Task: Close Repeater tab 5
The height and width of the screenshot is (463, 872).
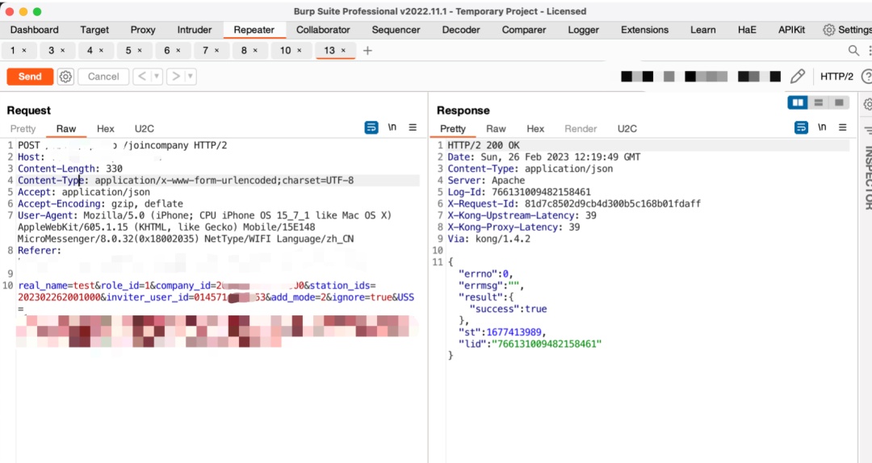Action: pos(140,51)
